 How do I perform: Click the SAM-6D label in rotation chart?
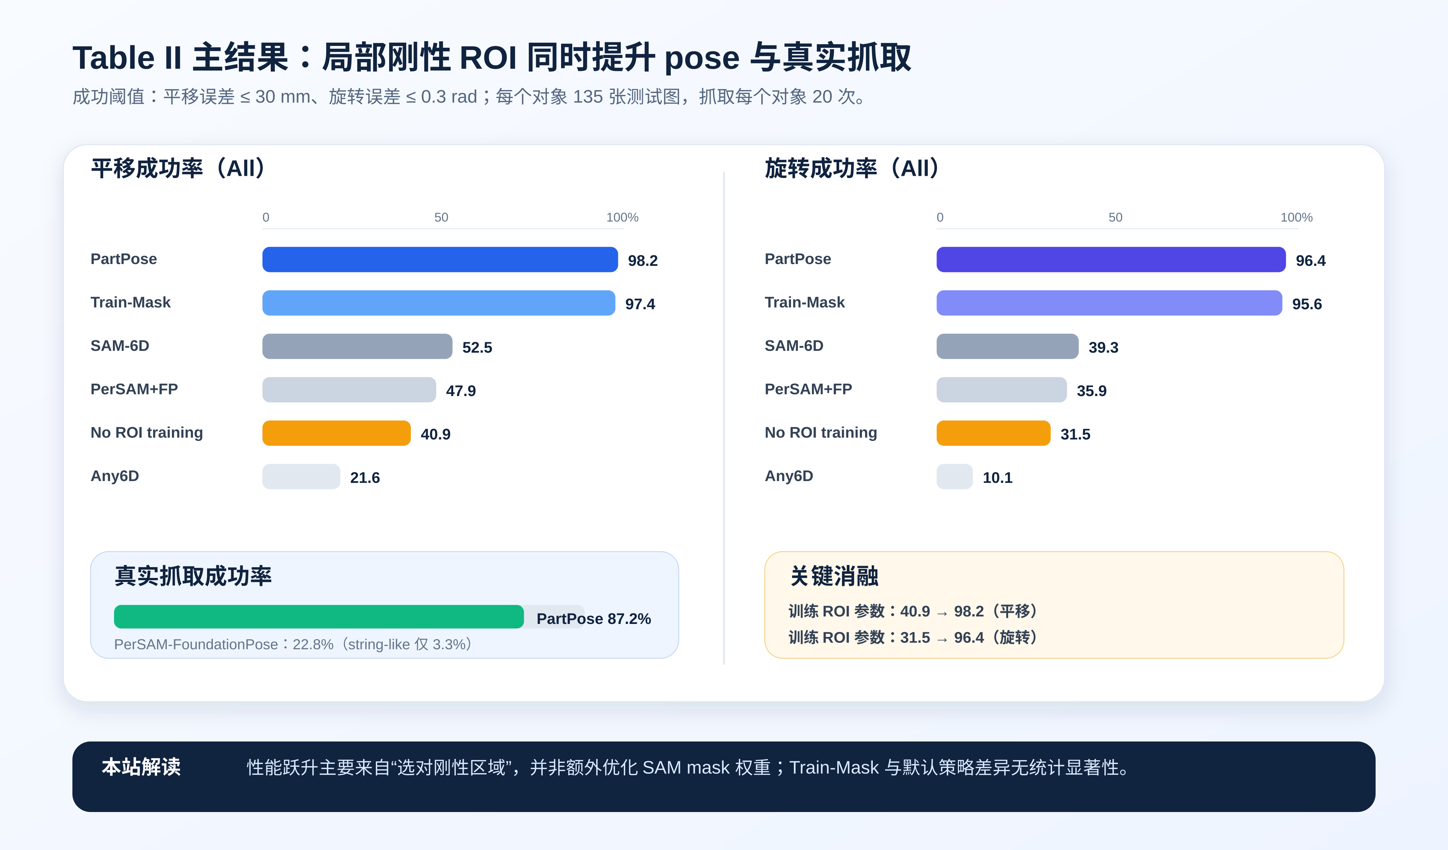coord(794,346)
